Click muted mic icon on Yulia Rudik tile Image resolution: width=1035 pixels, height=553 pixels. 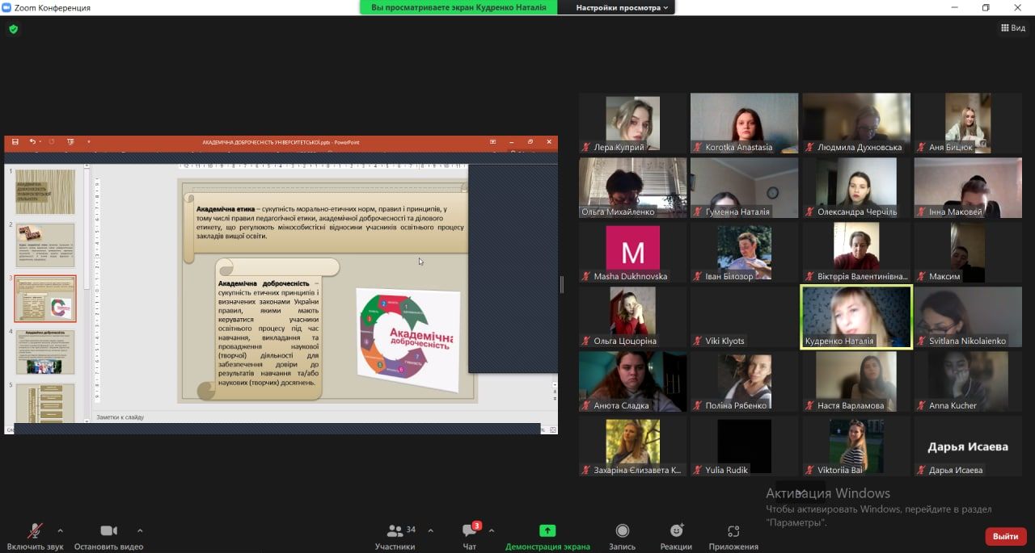[698, 470]
